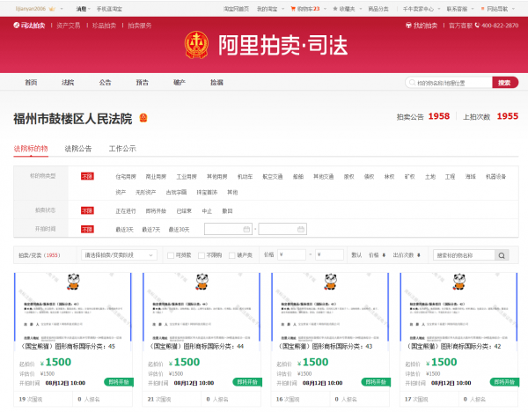The width and height of the screenshot is (528, 412).
Task: Go to 首页 in the navigation bar
Action: click(x=31, y=82)
